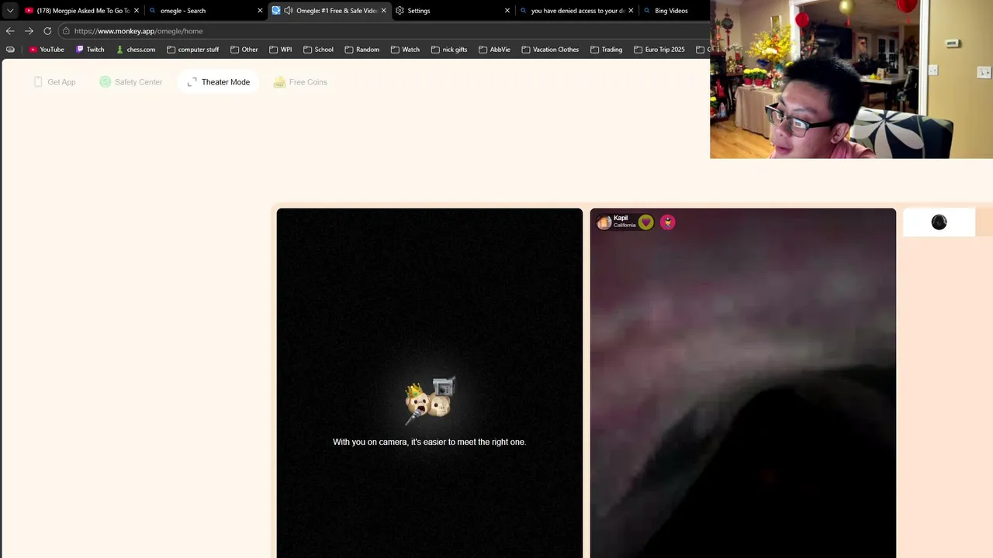Click the report police-officer icon on Kapil's video
The width and height of the screenshot is (993, 558).
[668, 222]
